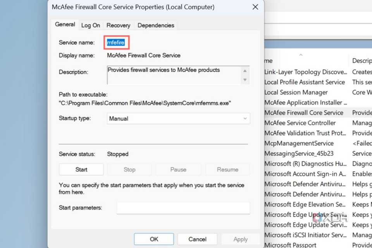The height and width of the screenshot is (248, 372).
Task: Click the Description text box
Action: [x=174, y=75]
